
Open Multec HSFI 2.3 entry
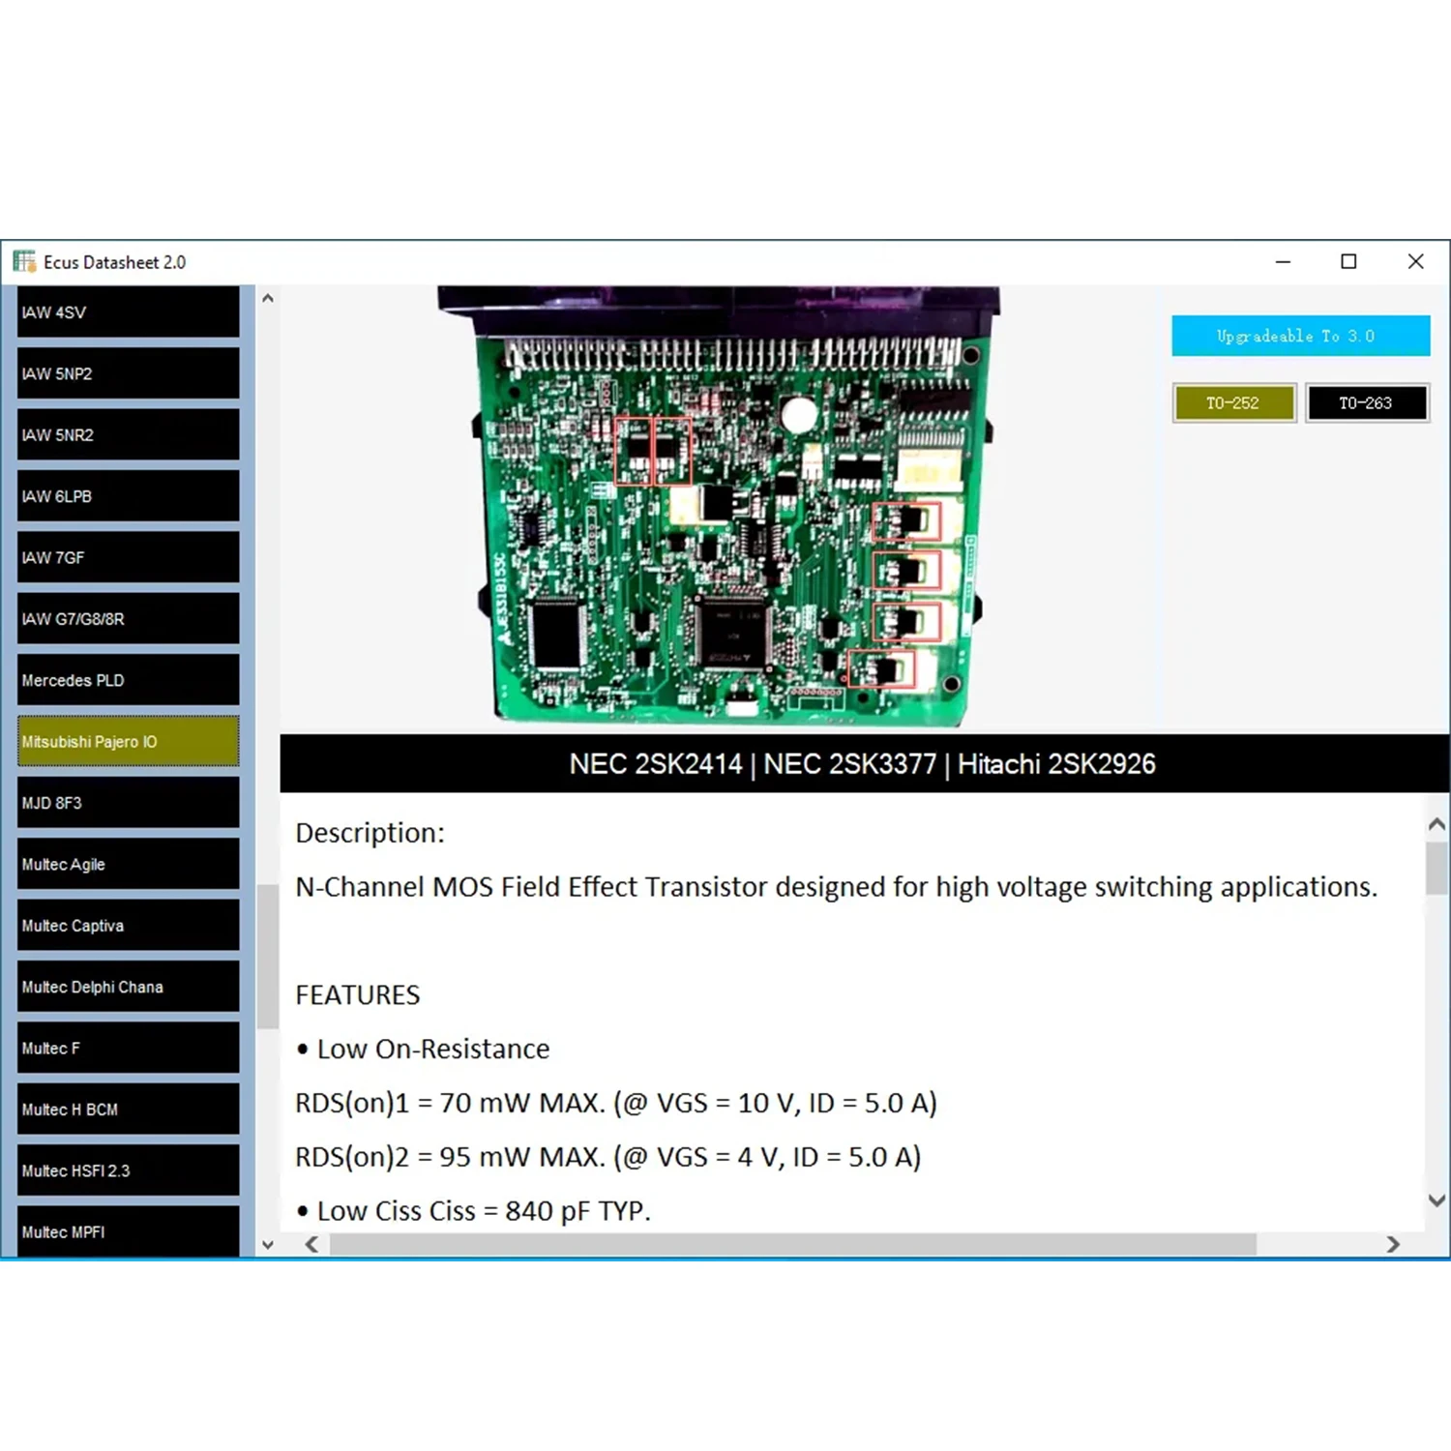point(128,1170)
